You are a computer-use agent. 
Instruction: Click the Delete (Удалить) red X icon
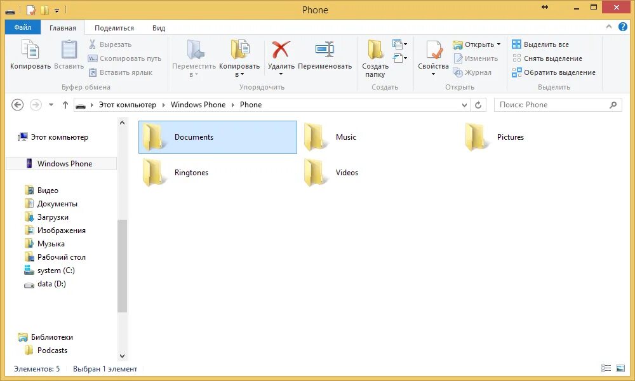click(281, 50)
